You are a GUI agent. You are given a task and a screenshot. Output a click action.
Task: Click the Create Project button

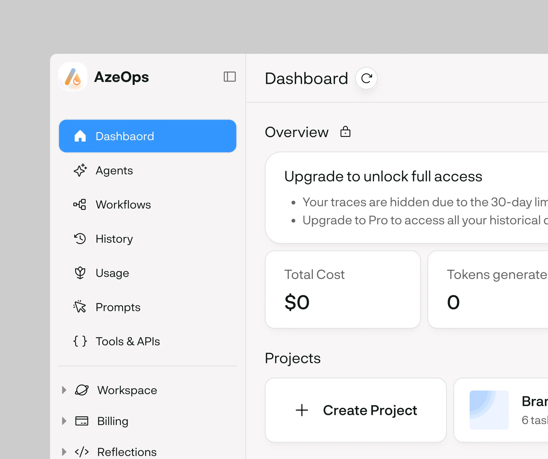tap(356, 410)
